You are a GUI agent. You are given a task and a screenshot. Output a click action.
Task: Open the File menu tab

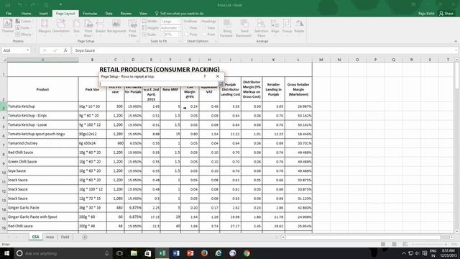(9, 14)
